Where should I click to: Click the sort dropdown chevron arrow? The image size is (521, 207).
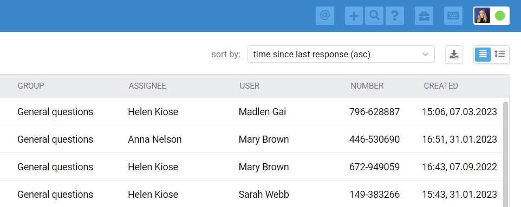coord(425,55)
